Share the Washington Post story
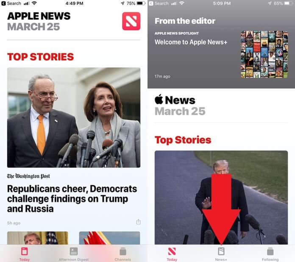The width and height of the screenshot is (295, 262). (138, 222)
